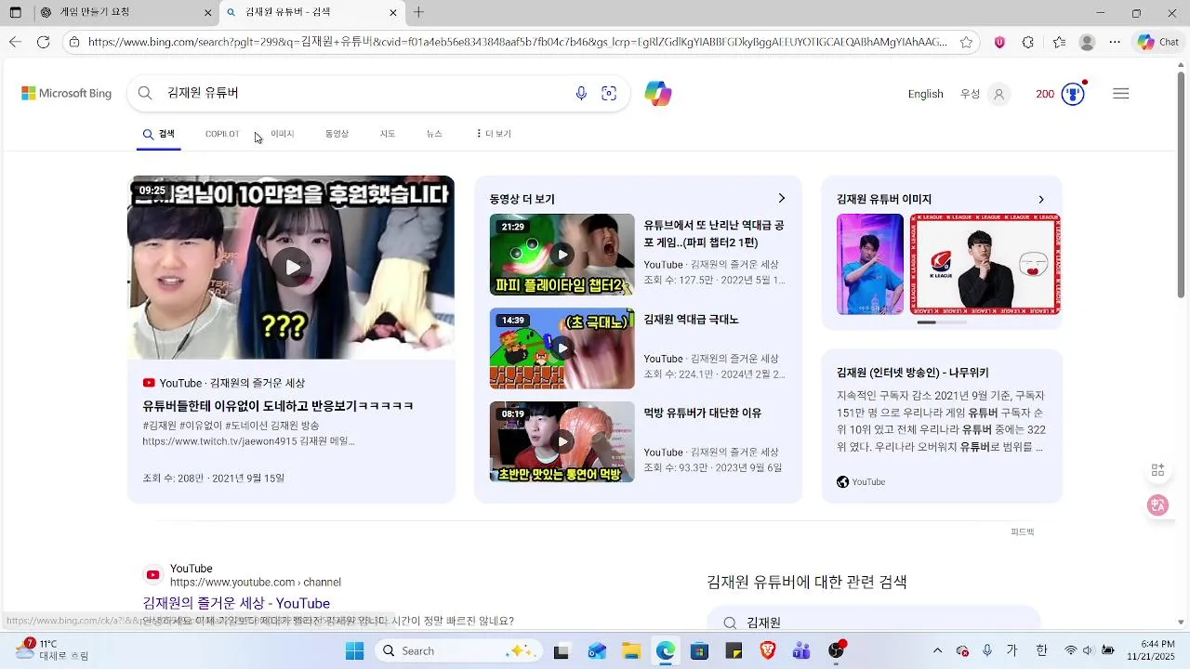Click the pink translate floating icon
Viewport: 1190px width, 669px height.
[x=1157, y=505]
